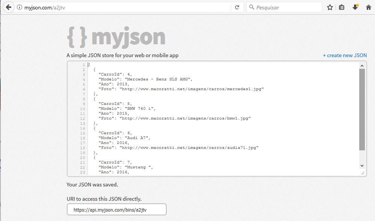Go to home page icon
Viewport: 375px width, 221px height.
pos(369,8)
